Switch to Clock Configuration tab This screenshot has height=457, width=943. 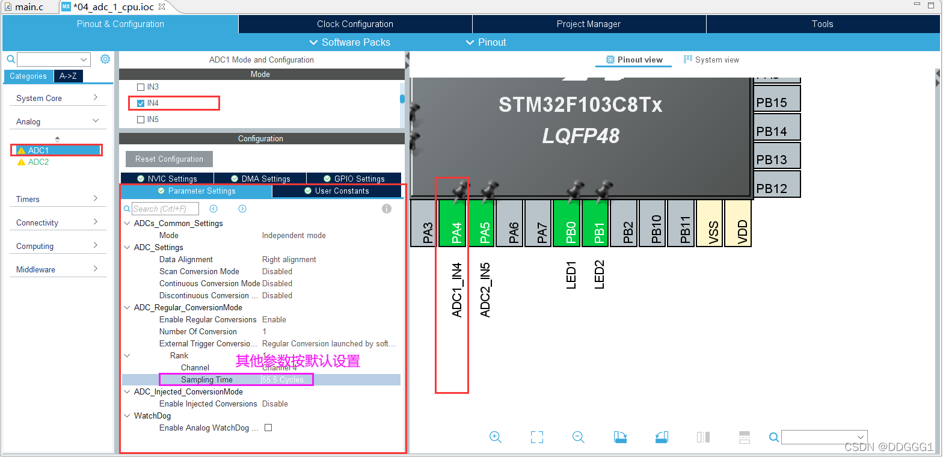[355, 24]
